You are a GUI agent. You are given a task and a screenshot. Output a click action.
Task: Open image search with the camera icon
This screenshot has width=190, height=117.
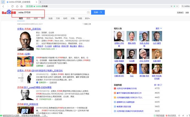pyautogui.click(x=88, y=12)
